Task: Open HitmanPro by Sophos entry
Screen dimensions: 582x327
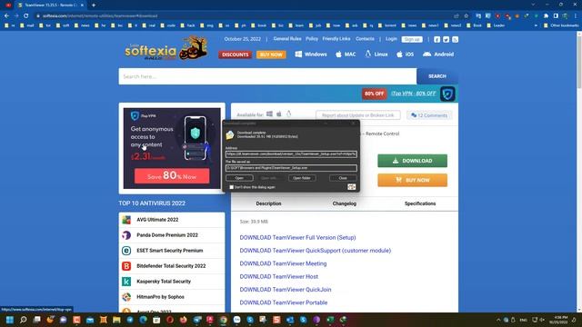Action: coord(172,297)
